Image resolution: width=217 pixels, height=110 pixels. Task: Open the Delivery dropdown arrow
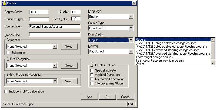tap(131, 51)
